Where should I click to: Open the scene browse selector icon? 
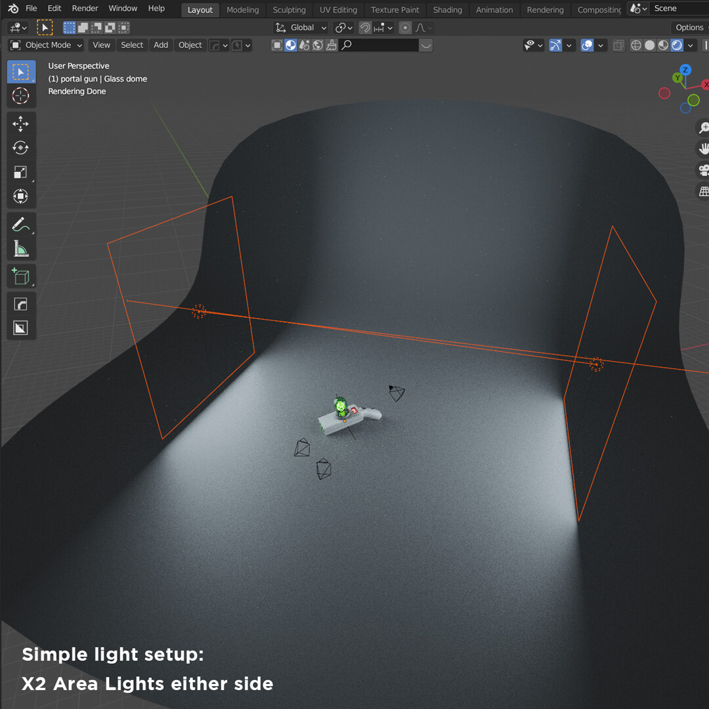pyautogui.click(x=639, y=9)
